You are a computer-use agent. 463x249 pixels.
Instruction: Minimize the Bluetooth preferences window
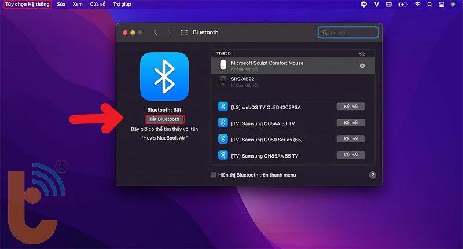coord(133,32)
